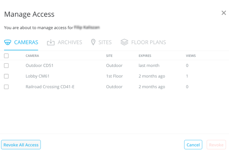Click the Cancel button
Viewport: 229px width, 157px height.
pos(193,145)
